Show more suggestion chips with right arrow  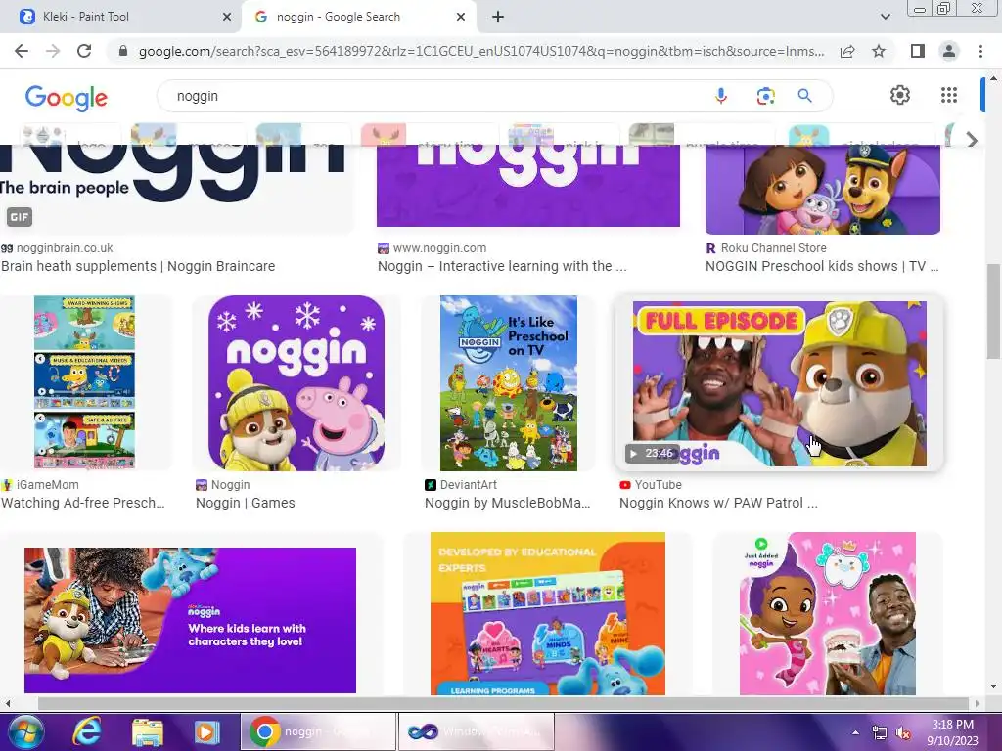(972, 139)
